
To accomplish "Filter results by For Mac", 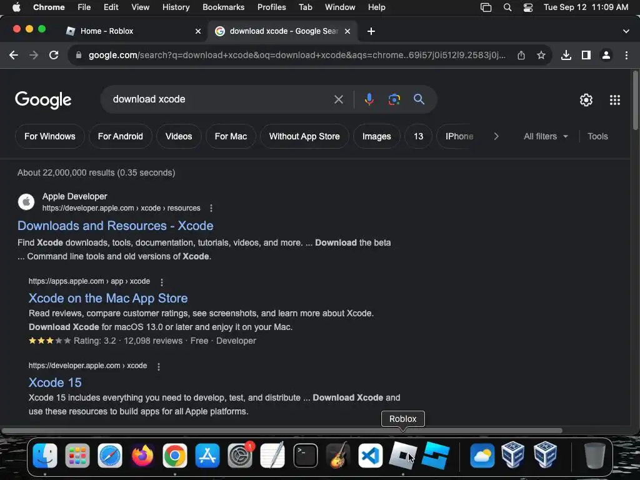I will pos(231,136).
